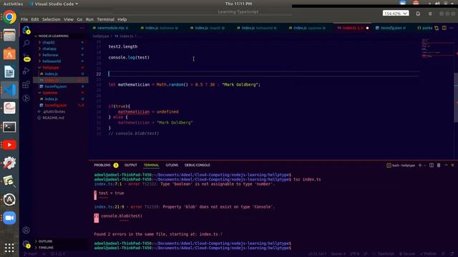The width and height of the screenshot is (458, 257).
Task: Open the zoom percentage dropdown at top right
Action: pyautogui.click(x=396, y=14)
